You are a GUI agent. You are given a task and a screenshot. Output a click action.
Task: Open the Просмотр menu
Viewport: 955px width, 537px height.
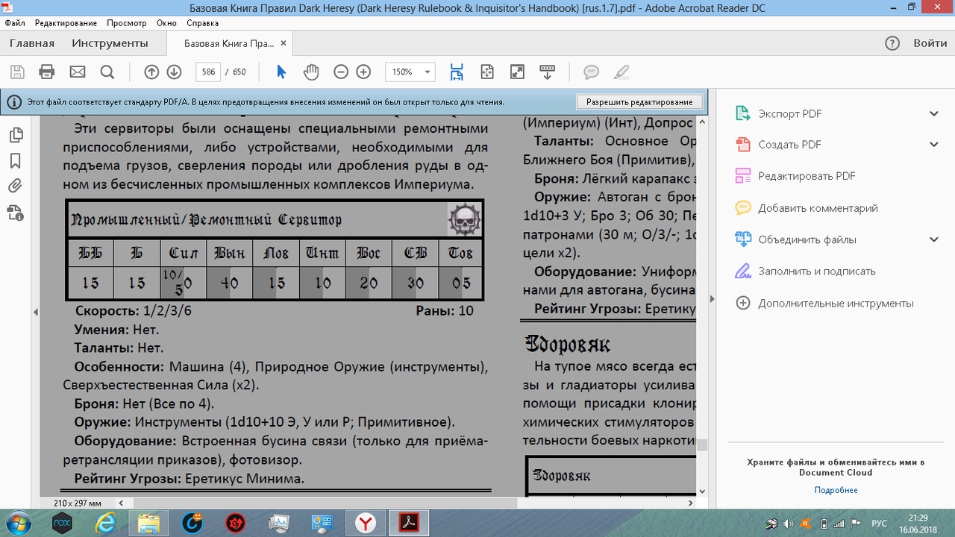click(x=126, y=23)
